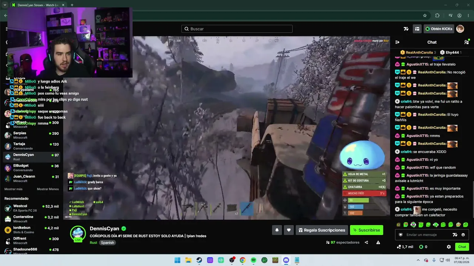Screen dimensions: 474x266
Task: Open Google Chrome from the taskbar
Action: click(x=243, y=260)
